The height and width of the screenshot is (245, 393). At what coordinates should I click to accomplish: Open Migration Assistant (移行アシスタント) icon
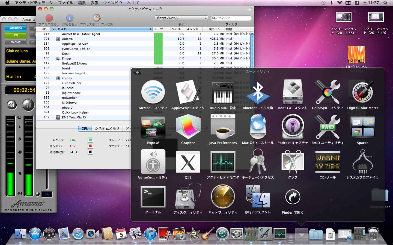(258, 197)
